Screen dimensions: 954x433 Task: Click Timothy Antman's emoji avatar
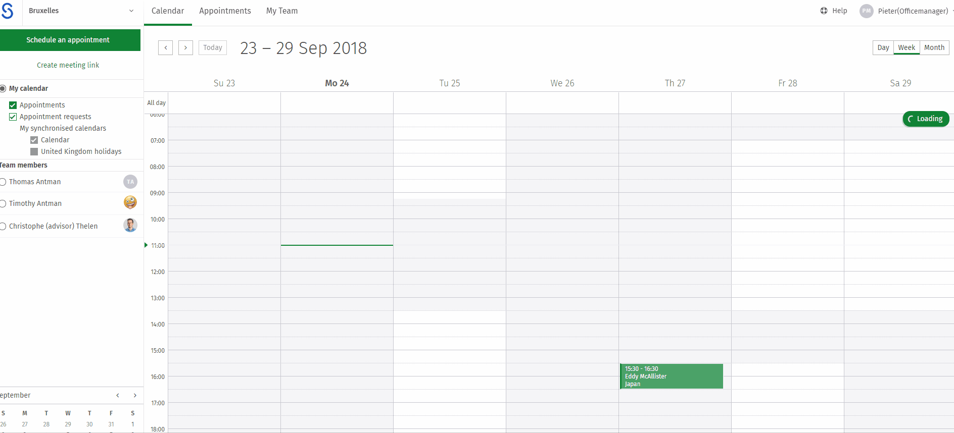tap(130, 202)
